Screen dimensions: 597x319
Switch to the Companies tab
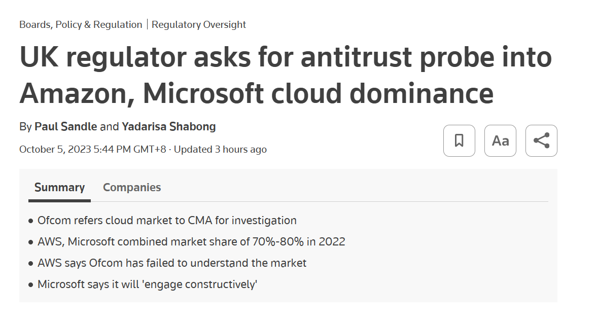pos(132,187)
